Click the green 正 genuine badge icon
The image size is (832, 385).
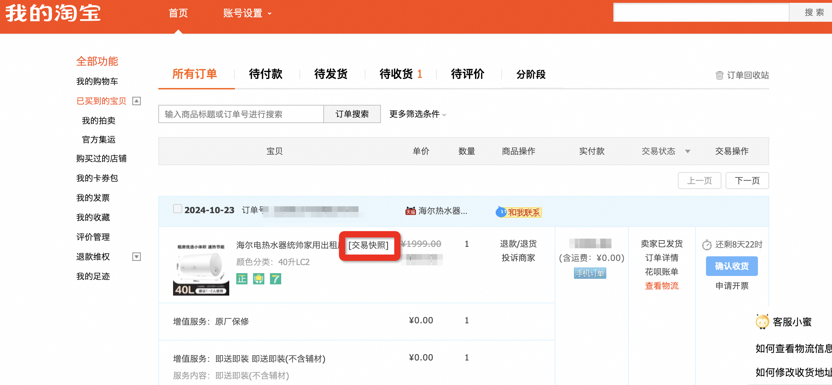click(242, 279)
